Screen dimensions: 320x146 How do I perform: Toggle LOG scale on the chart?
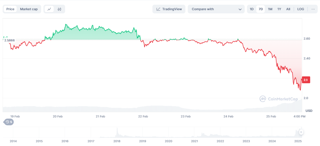tap(301, 9)
